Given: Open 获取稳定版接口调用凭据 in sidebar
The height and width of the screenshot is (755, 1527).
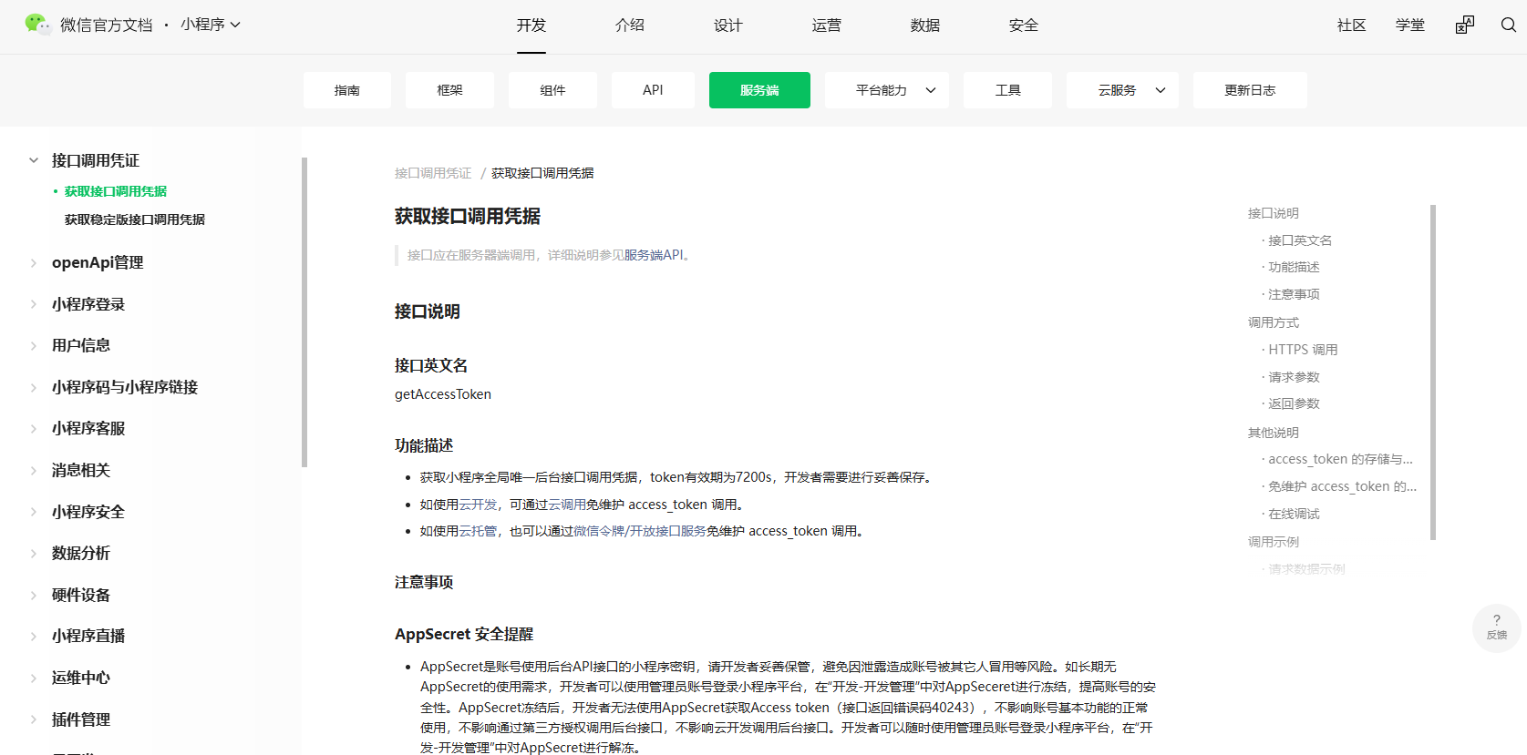Looking at the screenshot, I should (x=135, y=219).
